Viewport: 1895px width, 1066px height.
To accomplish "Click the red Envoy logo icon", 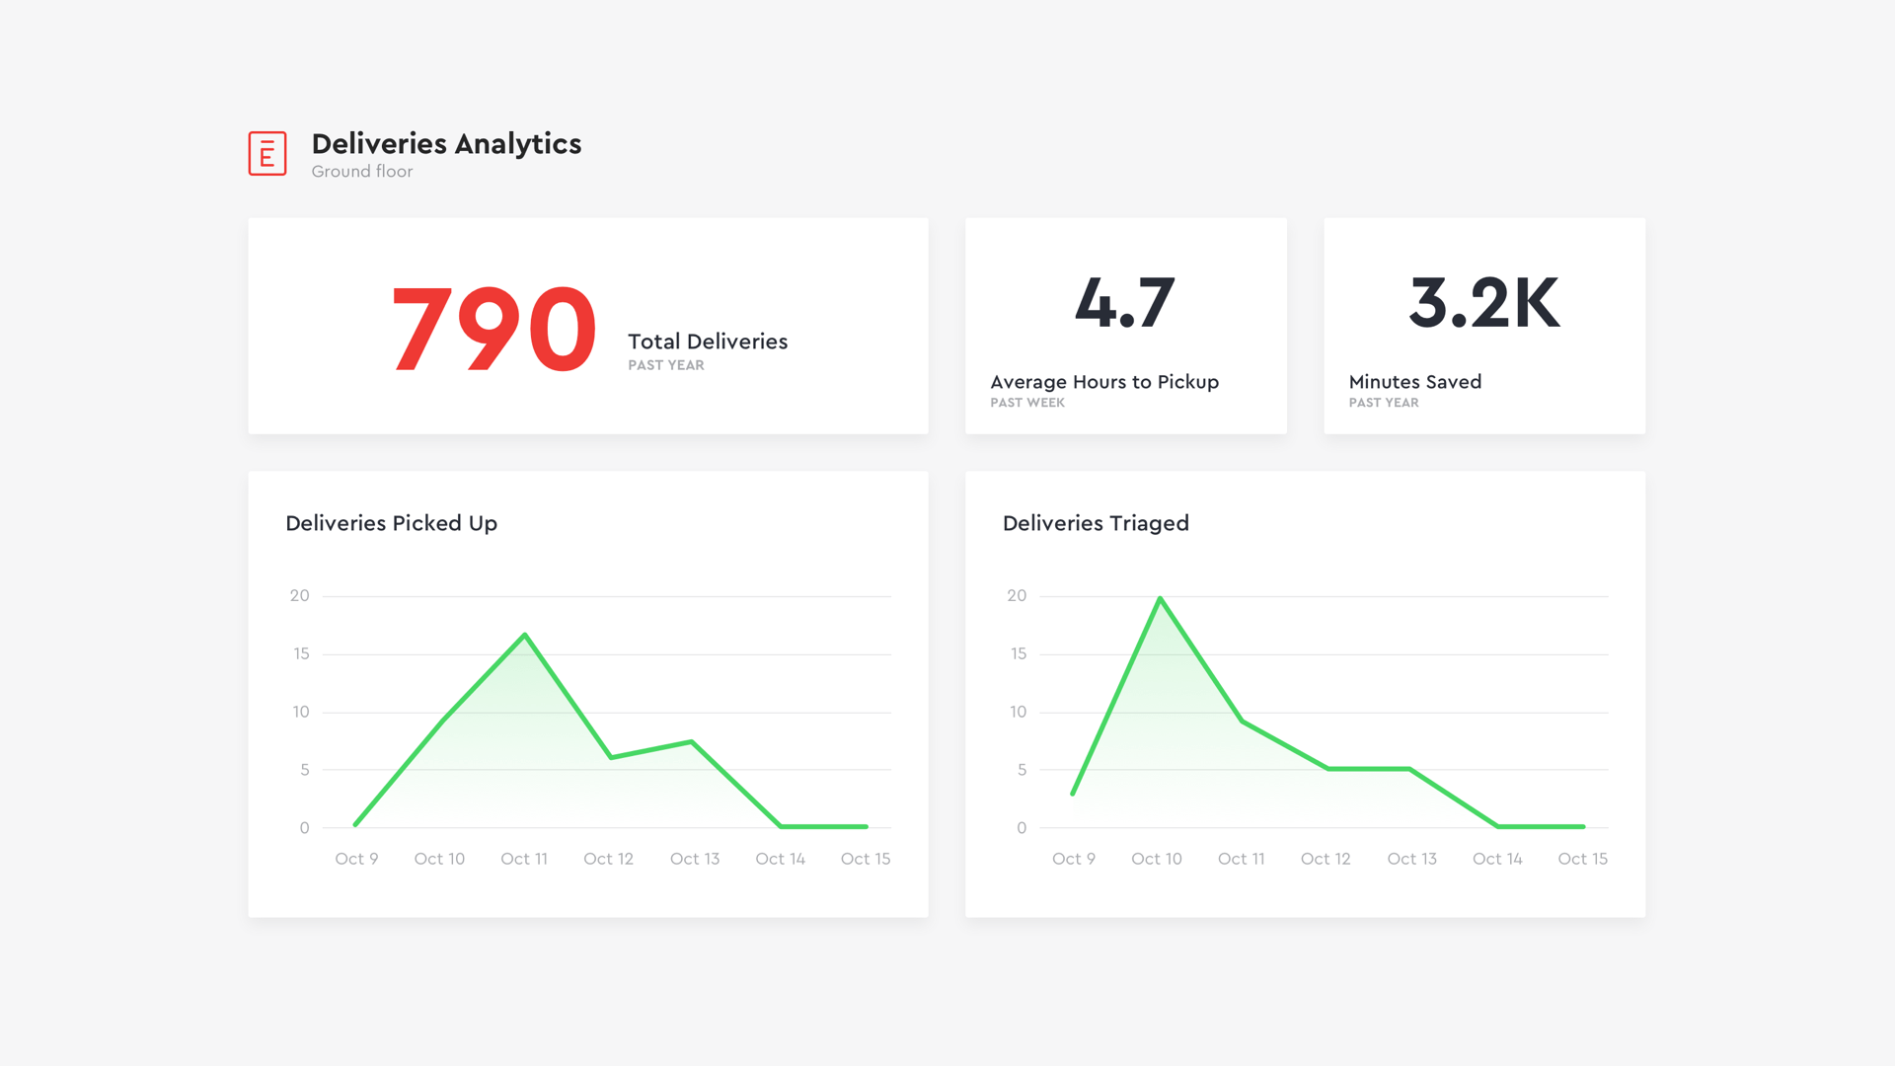I will click(267, 154).
